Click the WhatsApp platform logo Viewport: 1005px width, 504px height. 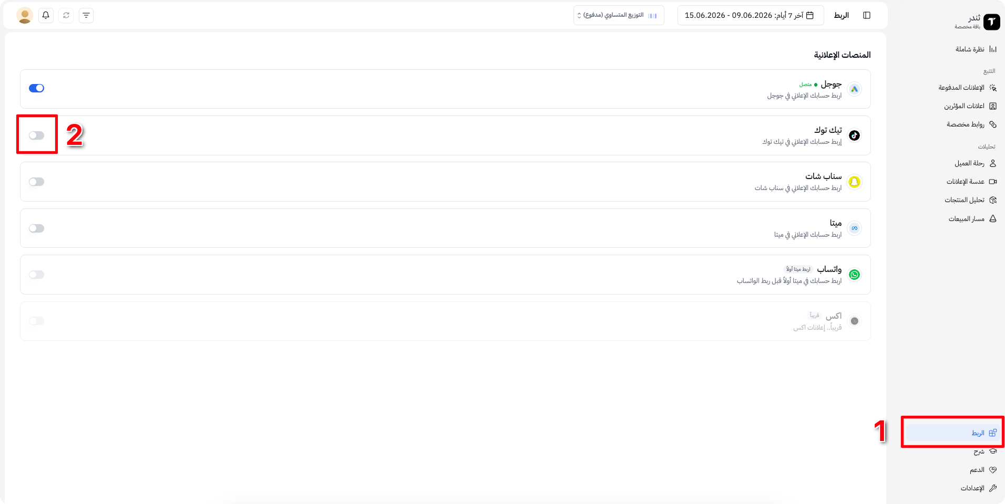point(855,275)
